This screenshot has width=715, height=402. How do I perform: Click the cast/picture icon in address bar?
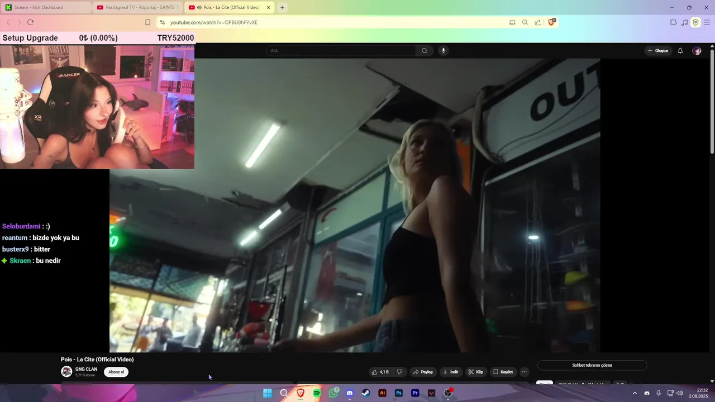[x=512, y=22]
